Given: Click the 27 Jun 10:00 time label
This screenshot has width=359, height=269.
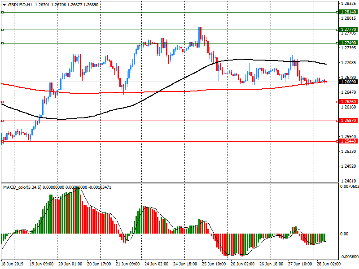Looking at the screenshot, I should 300,264.
